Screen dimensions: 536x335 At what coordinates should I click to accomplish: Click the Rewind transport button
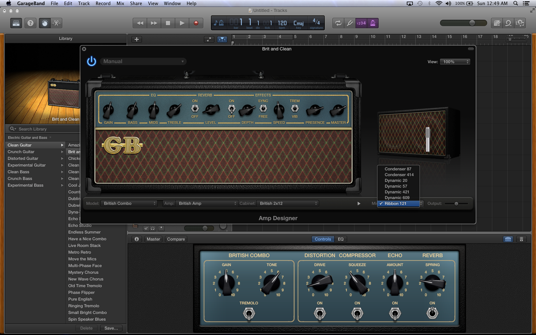140,23
